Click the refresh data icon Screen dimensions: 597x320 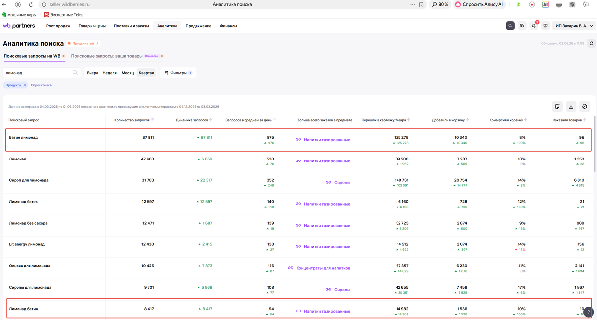click(591, 43)
